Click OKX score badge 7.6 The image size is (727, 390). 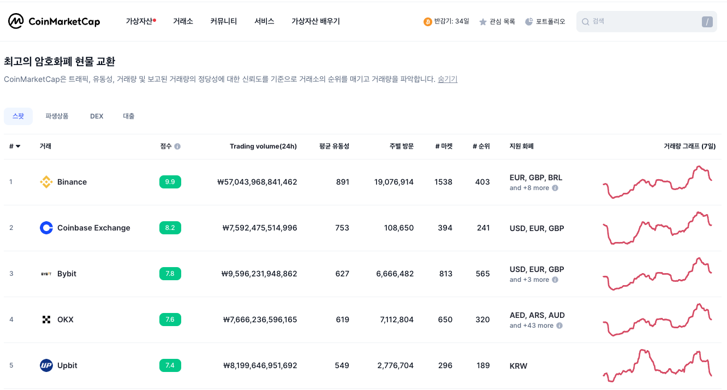click(170, 320)
